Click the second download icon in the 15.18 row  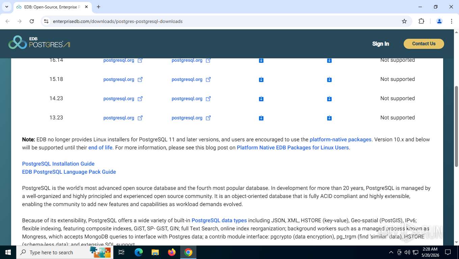[329, 80]
